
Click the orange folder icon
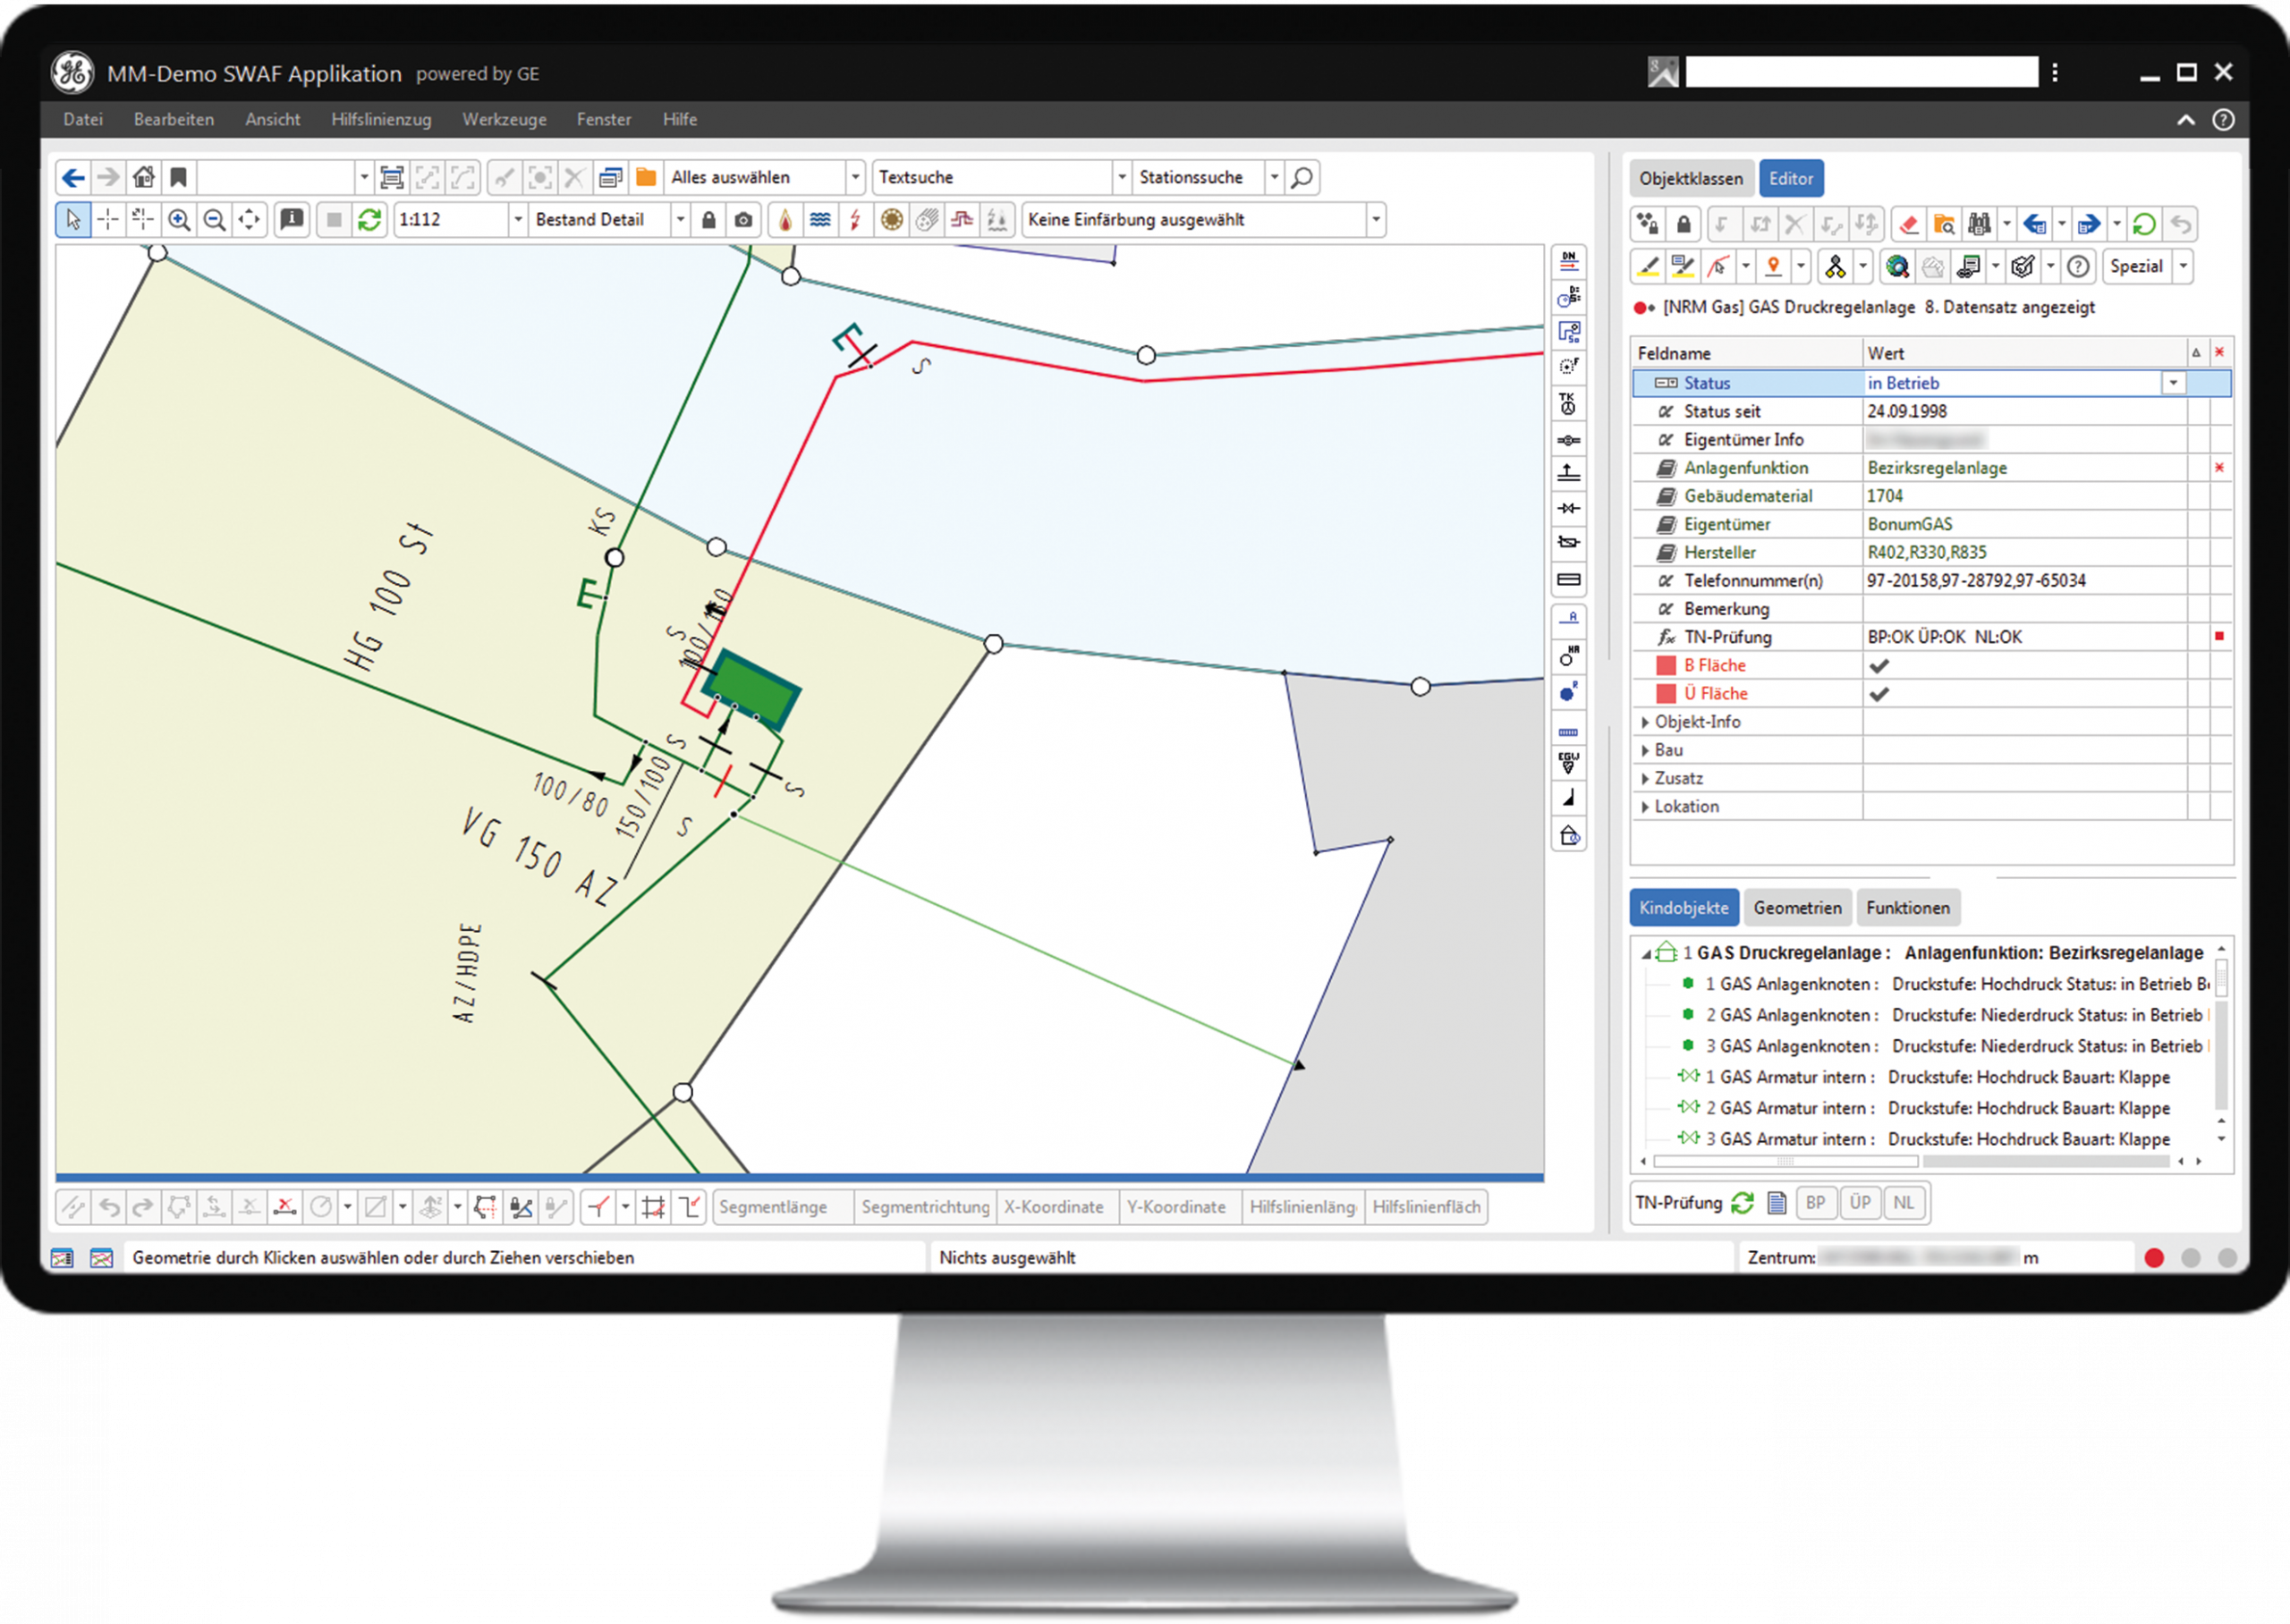646,178
